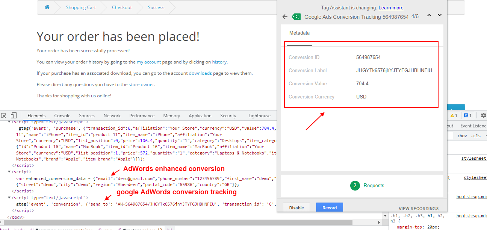
Task: Go back in the Tag Assistant panel
Action: pyautogui.click(x=285, y=17)
